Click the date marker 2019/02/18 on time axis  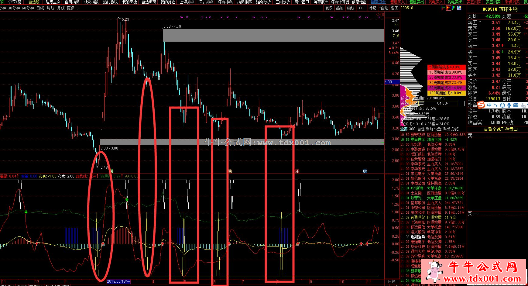(118, 281)
